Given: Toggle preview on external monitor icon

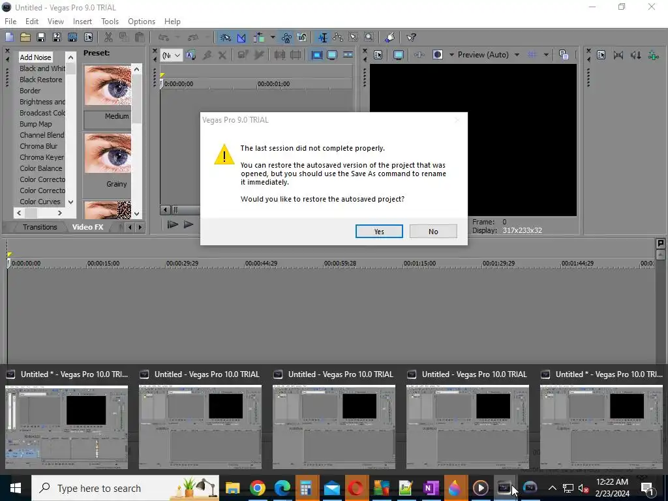Looking at the screenshot, I should pyautogui.click(x=399, y=55).
